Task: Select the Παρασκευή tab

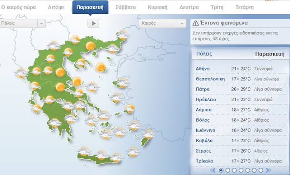Action: [90, 7]
